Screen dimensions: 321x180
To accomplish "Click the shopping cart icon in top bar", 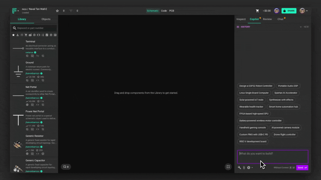I will coord(257,11).
